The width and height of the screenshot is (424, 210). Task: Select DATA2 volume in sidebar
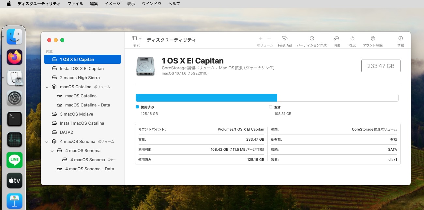pos(66,133)
